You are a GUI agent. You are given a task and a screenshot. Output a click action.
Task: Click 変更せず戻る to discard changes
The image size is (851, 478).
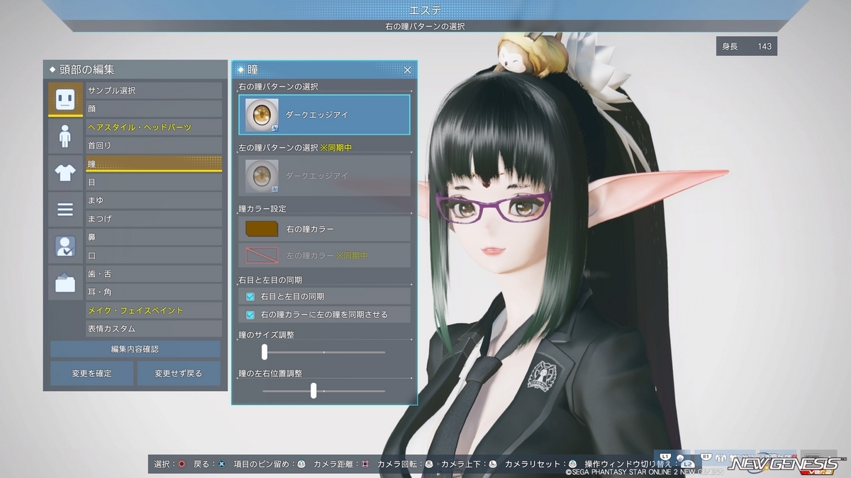(x=179, y=373)
